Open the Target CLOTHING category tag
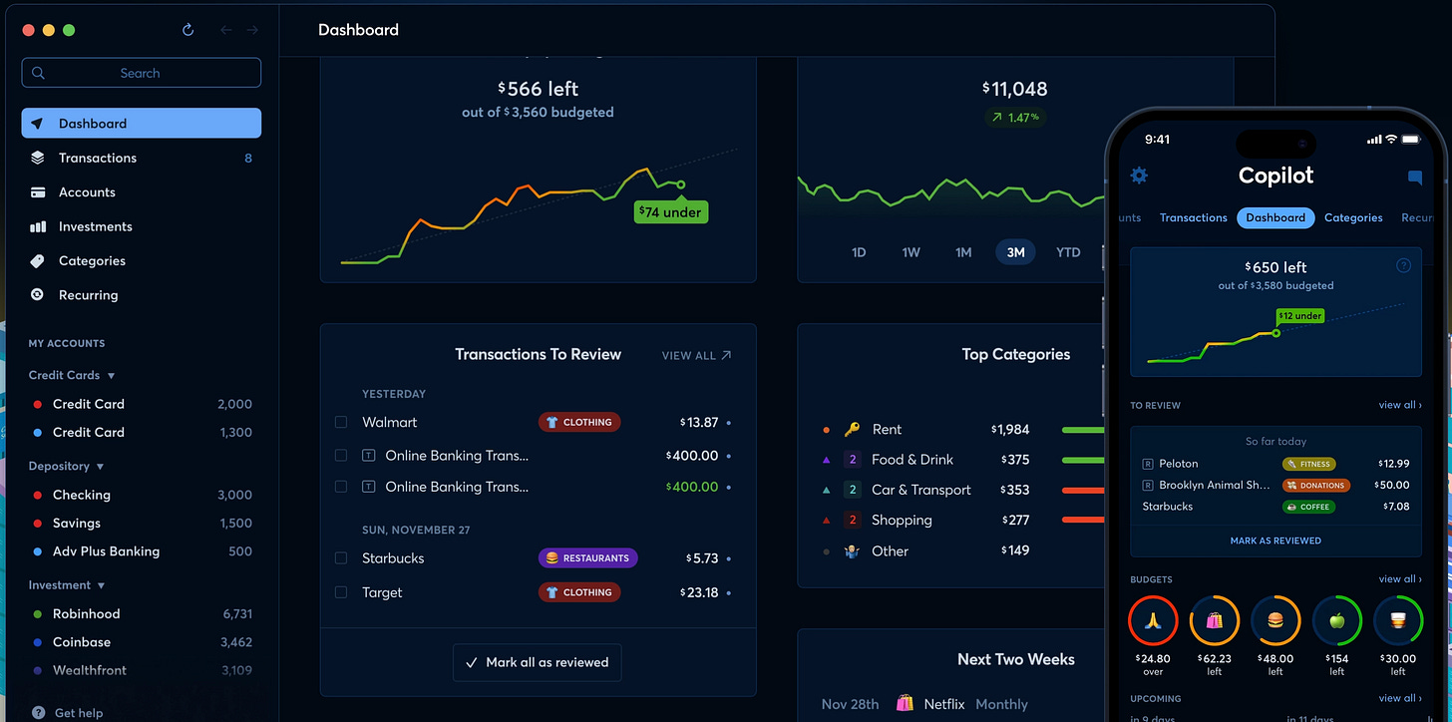 (x=579, y=592)
